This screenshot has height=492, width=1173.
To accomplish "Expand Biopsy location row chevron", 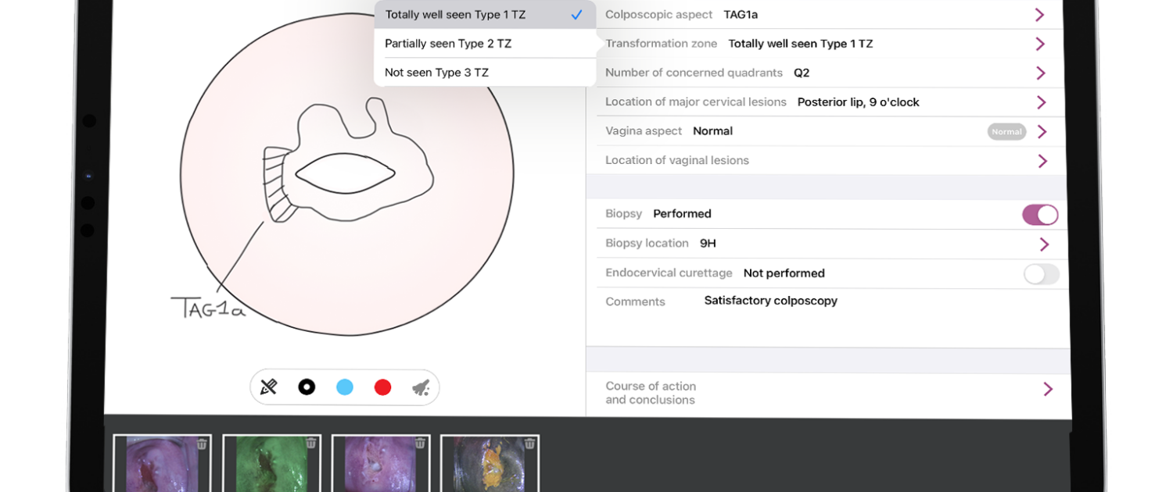I will point(1045,244).
